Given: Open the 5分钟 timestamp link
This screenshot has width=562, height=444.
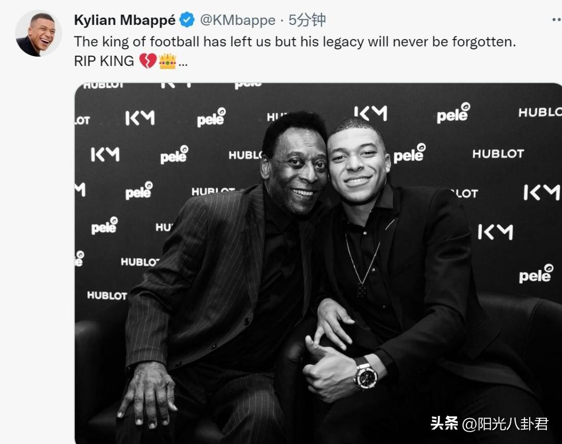Looking at the screenshot, I should click(x=307, y=20).
